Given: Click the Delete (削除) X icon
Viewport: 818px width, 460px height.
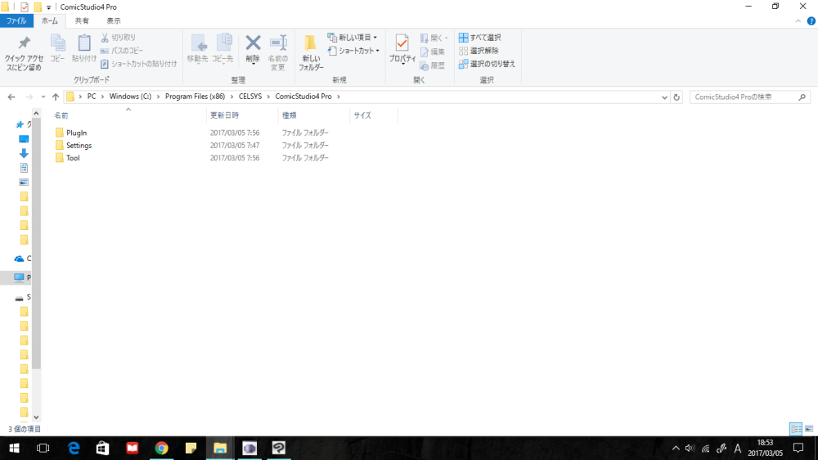Looking at the screenshot, I should coord(253,43).
